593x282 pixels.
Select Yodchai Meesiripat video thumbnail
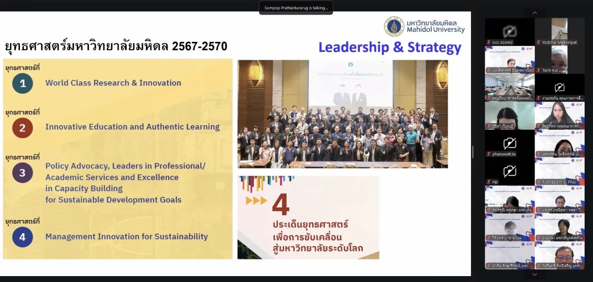pyautogui.click(x=559, y=32)
